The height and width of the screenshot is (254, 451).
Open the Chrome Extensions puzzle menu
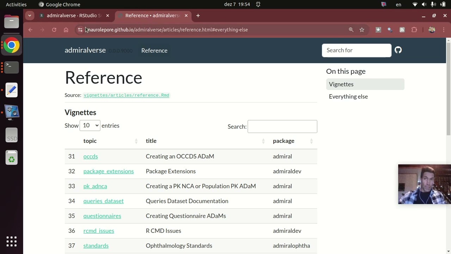pyautogui.click(x=414, y=30)
